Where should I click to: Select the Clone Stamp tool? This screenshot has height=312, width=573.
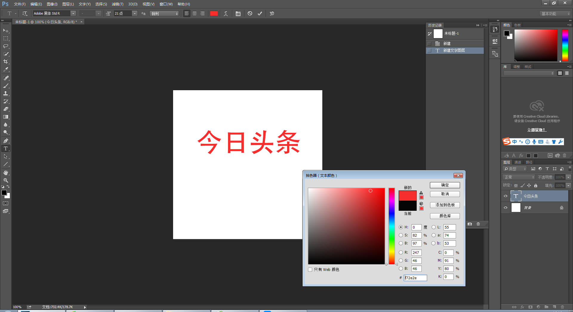[x=6, y=93]
